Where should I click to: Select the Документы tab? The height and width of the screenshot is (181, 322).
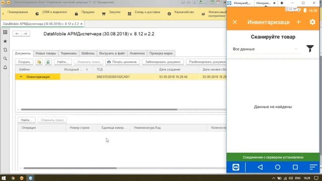click(23, 53)
